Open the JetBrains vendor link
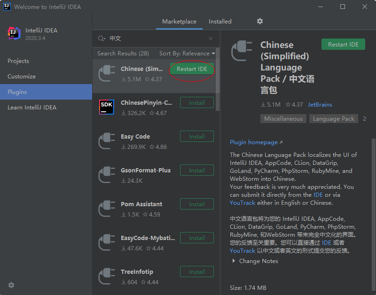The height and width of the screenshot is (295, 376). [x=320, y=105]
